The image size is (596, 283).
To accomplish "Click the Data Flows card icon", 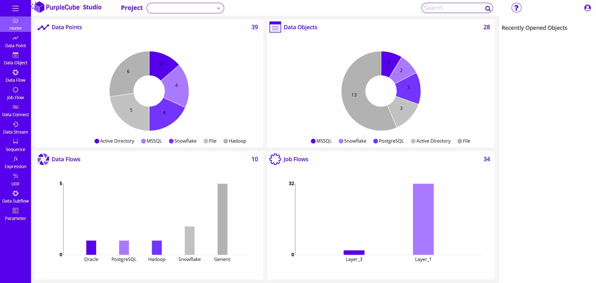I will pyautogui.click(x=43, y=159).
